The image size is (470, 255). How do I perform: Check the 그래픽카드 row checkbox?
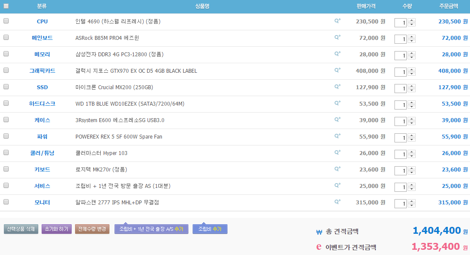pos(6,70)
